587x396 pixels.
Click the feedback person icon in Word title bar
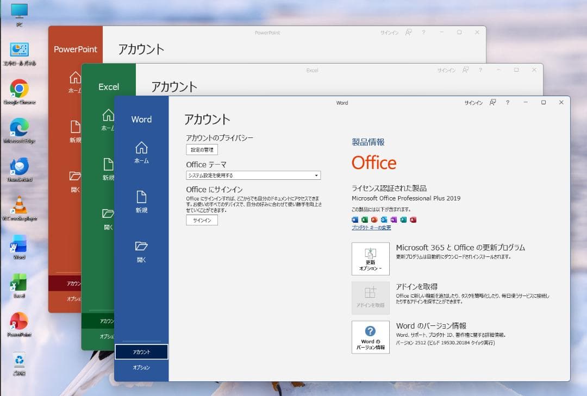coord(492,102)
